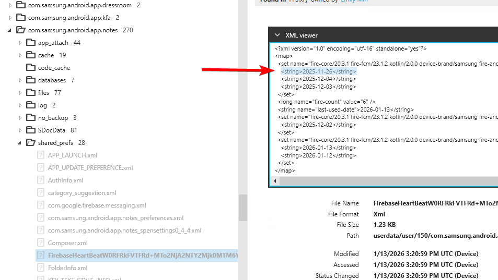The image size is (498, 280).
Task: Collapse the shared_prefs folder arrow
Action: (x=20, y=143)
